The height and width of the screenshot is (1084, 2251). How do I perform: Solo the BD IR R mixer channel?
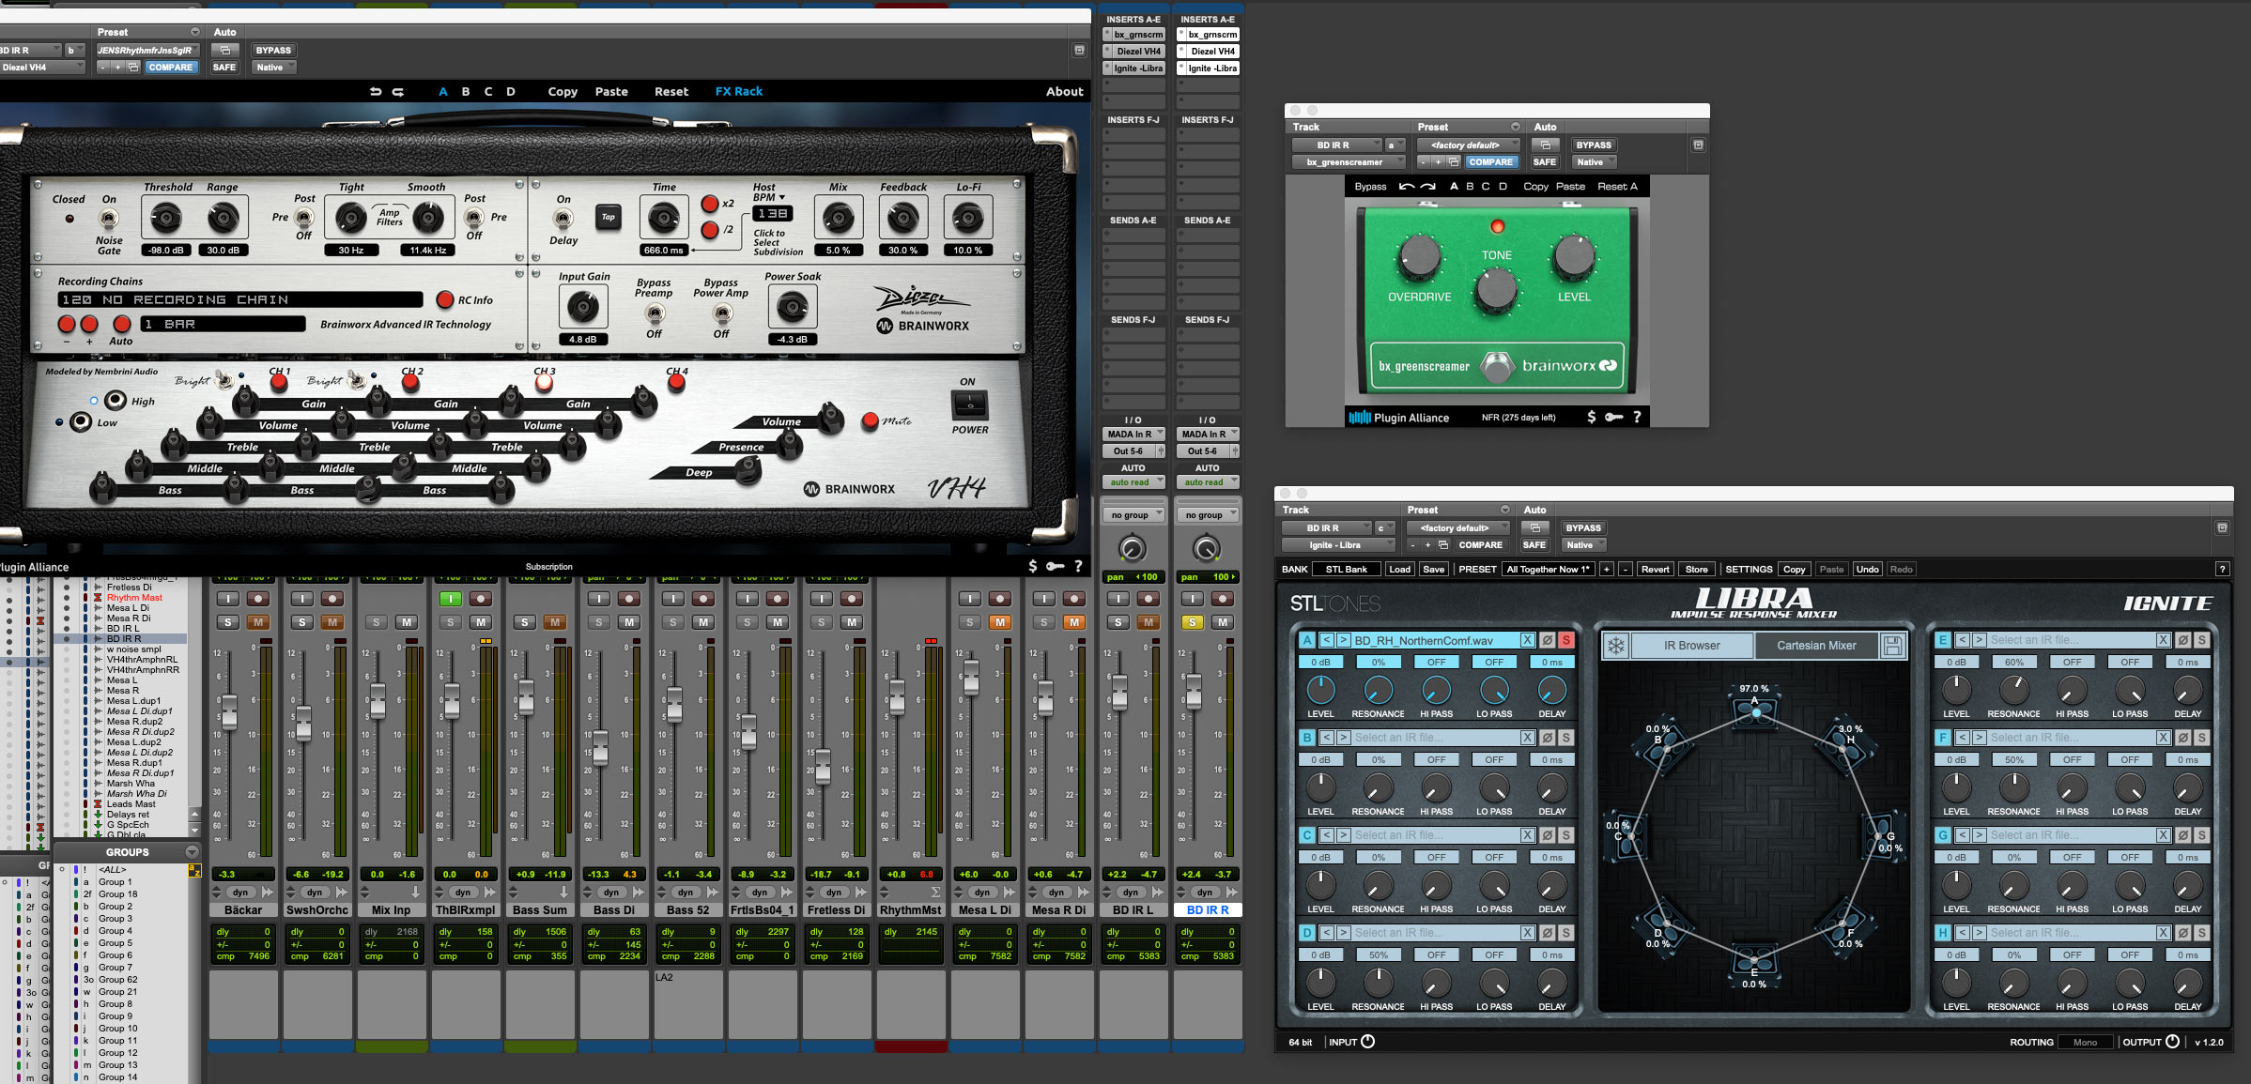click(x=1192, y=622)
